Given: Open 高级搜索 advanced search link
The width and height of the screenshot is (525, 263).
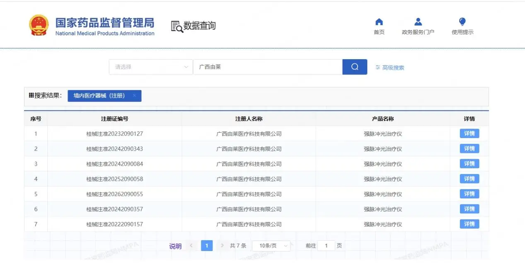Looking at the screenshot, I should point(393,68).
